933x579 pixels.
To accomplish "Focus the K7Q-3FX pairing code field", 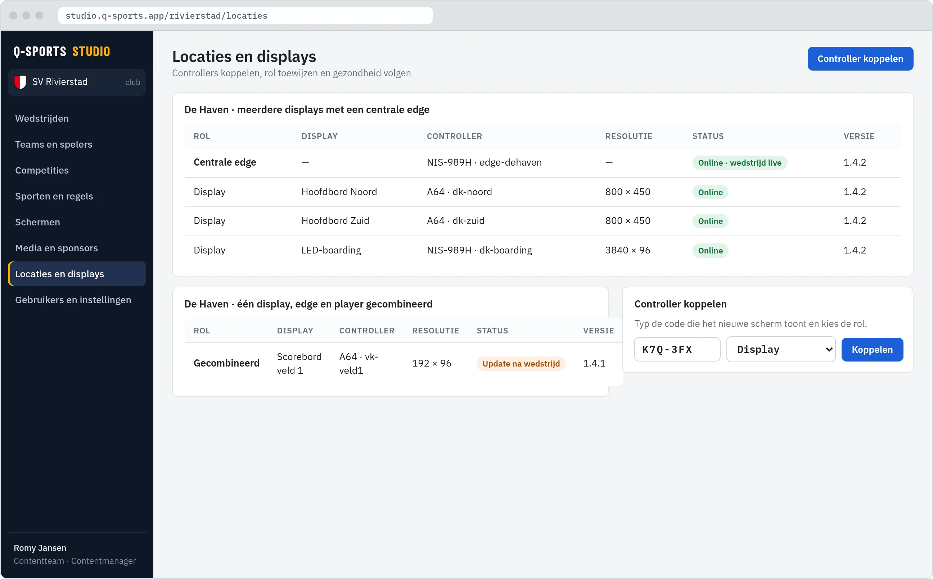I will tap(677, 349).
